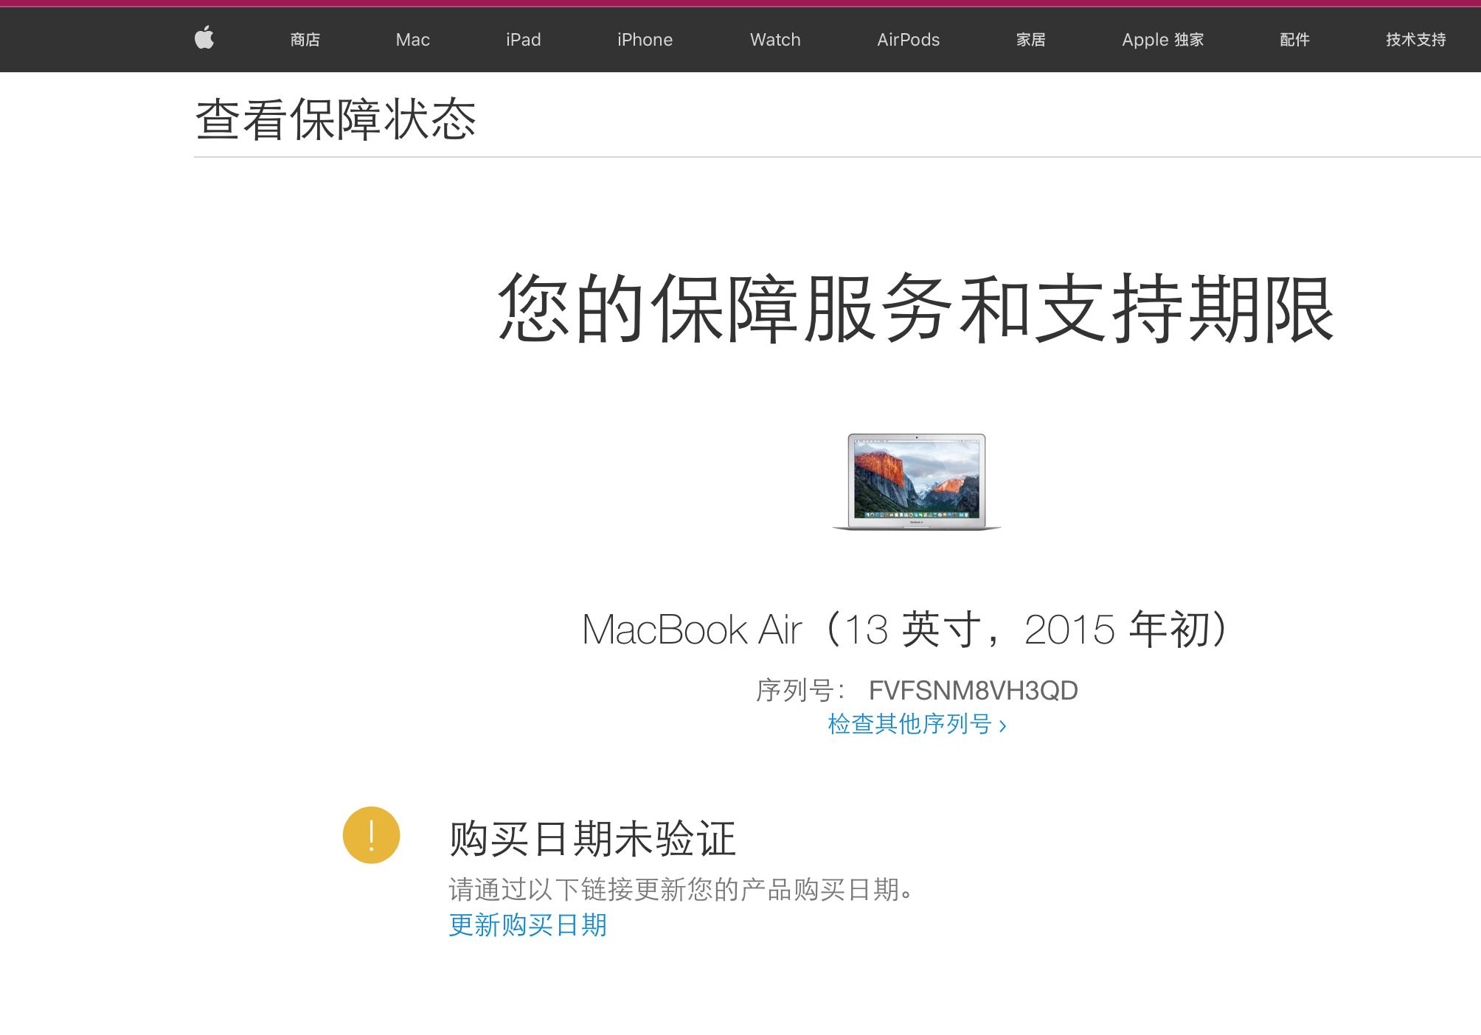Viewport: 1481px width, 1035px height.
Task: Click the yellow exclamation warning icon
Action: [x=371, y=835]
